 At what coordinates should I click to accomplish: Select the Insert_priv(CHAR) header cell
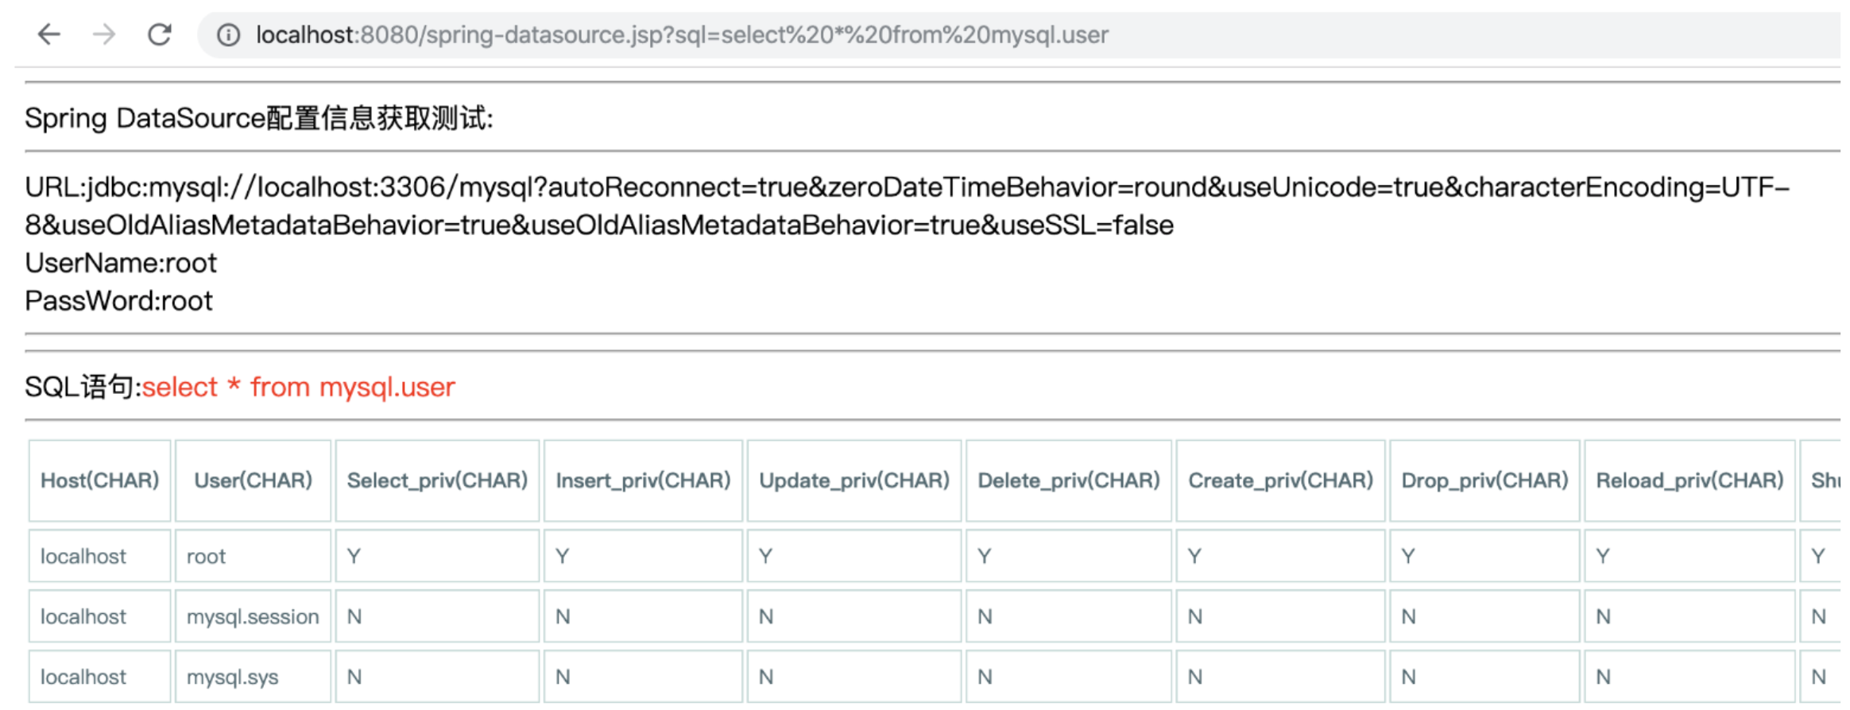coord(643,480)
